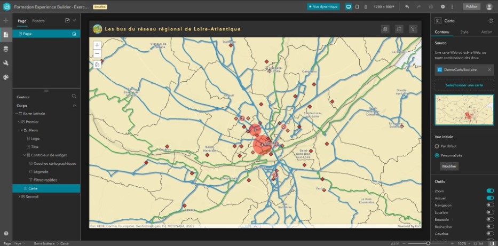498x246 pixels.
Task: Turn off the Accueil tool toggle
Action: [490, 198]
